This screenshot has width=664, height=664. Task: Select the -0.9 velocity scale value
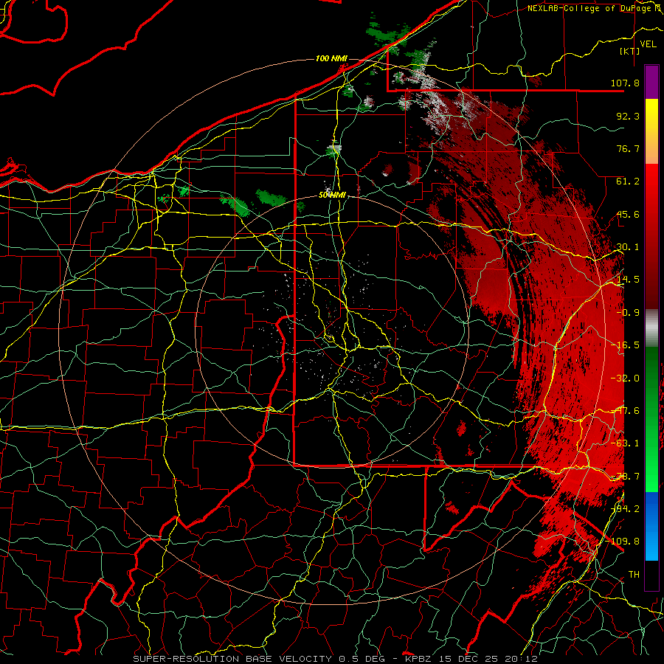pos(628,313)
